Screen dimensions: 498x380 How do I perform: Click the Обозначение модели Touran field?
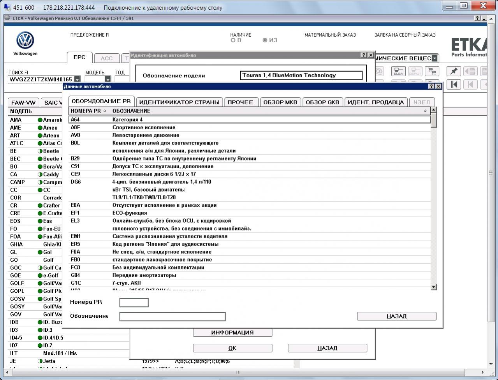301,76
